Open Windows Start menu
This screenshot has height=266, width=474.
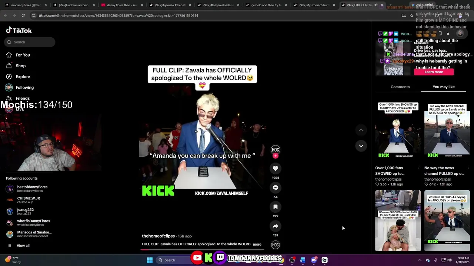[150, 260]
